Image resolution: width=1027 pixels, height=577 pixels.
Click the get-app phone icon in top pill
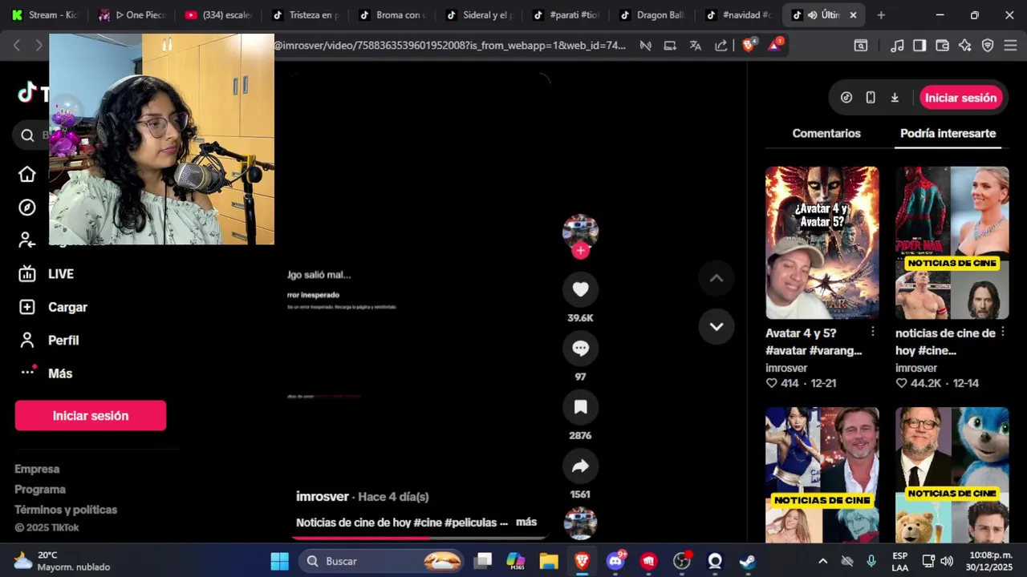(871, 98)
